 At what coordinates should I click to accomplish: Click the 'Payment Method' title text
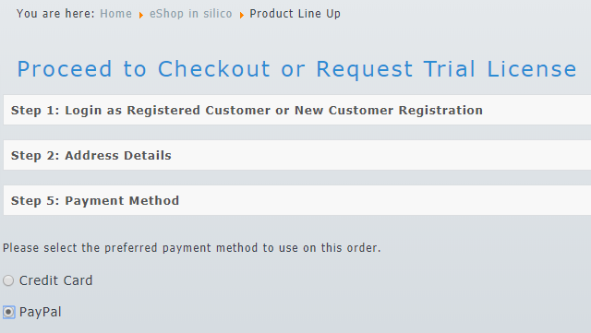coord(122,201)
